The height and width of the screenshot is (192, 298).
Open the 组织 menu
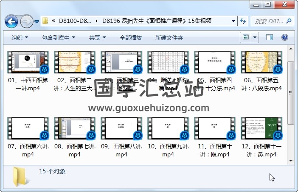20,38
